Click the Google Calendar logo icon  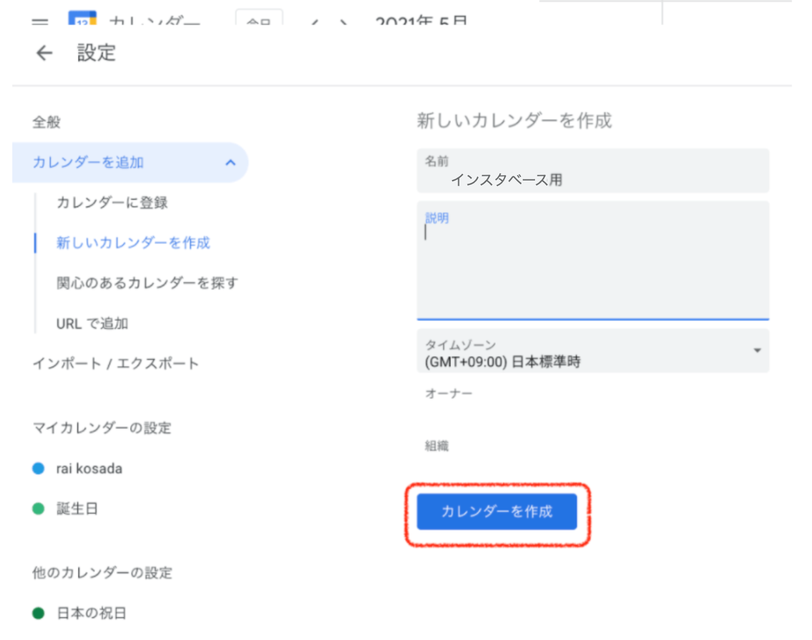click(82, 18)
